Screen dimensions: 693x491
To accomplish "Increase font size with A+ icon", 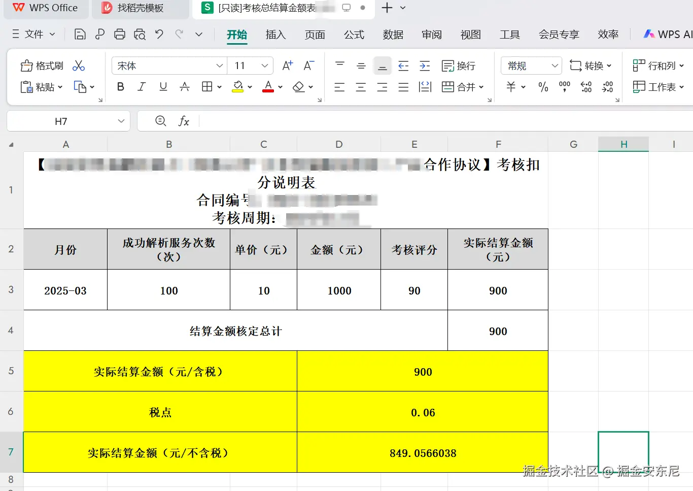I will [x=288, y=66].
